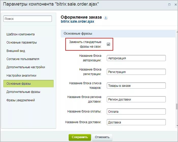Focus the Поиск search field

27,19
